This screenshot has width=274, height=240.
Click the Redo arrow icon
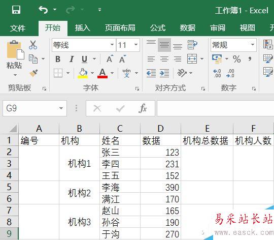point(71,10)
